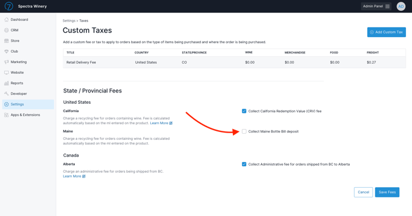Click the MERCHANDISE column header
The width and height of the screenshot is (412, 216).
point(295,53)
